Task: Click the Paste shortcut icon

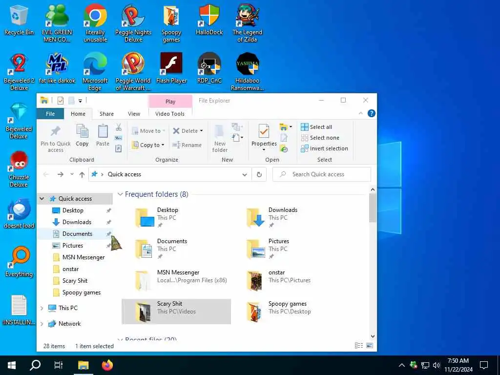Action: click(x=118, y=148)
